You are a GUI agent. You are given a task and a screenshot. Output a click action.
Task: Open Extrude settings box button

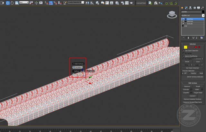191,90
